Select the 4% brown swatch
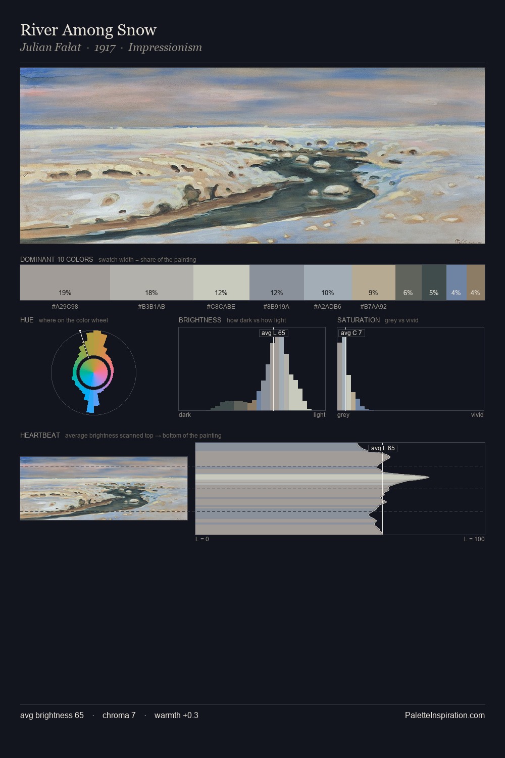 pyautogui.click(x=476, y=282)
